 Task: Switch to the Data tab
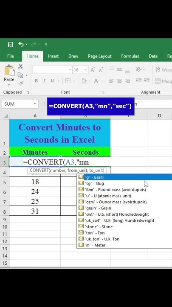153,56
